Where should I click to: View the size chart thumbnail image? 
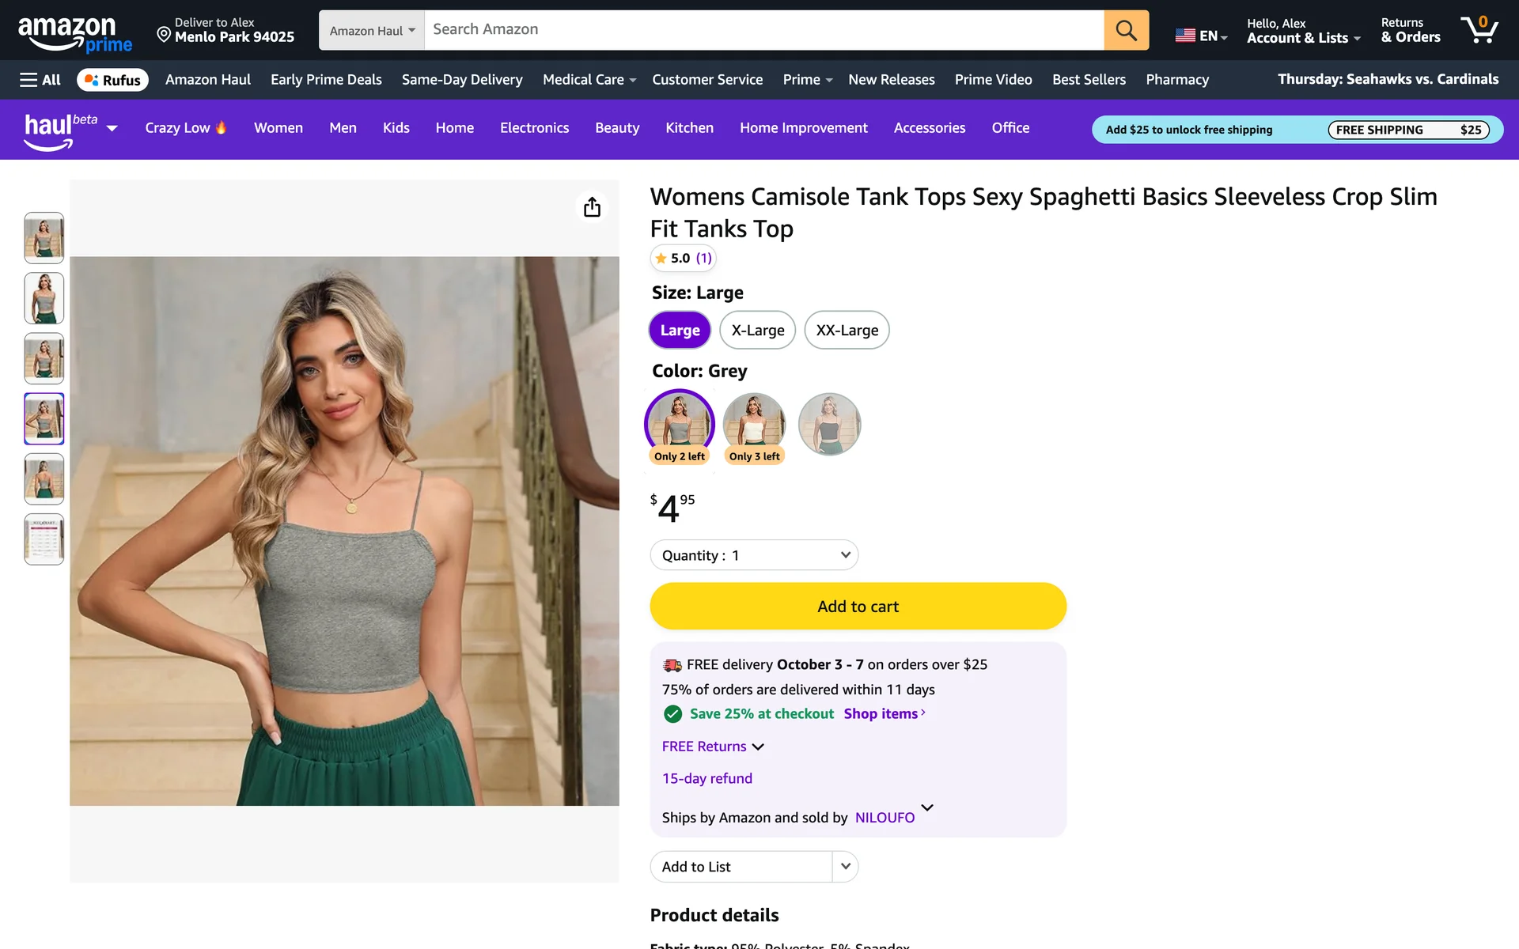[44, 539]
